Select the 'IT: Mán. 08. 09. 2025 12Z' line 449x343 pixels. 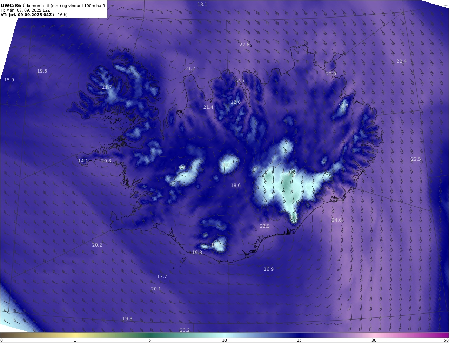coord(25,10)
